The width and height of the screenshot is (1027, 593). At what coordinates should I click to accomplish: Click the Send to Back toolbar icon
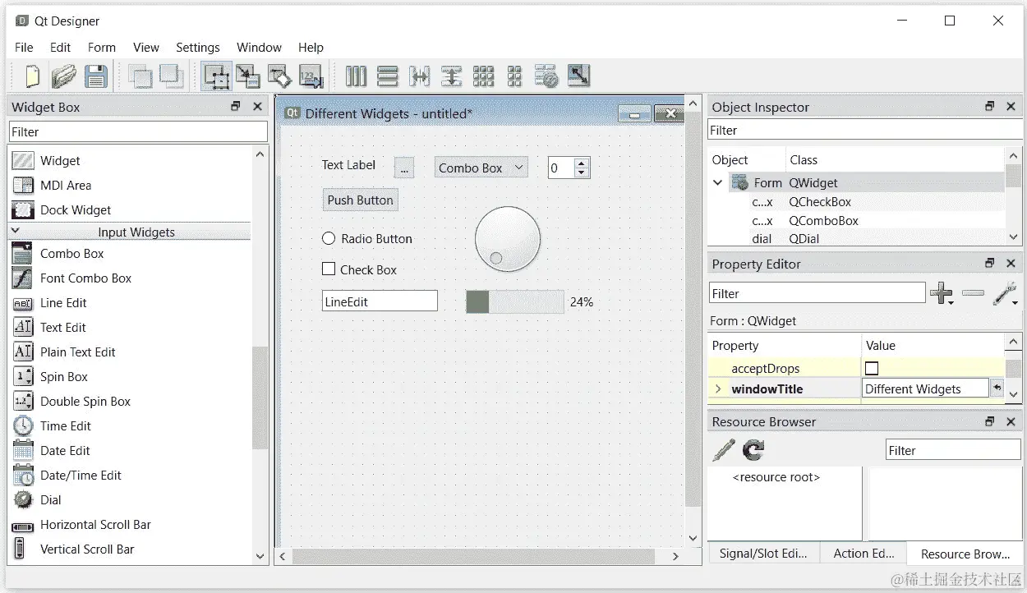click(x=140, y=76)
